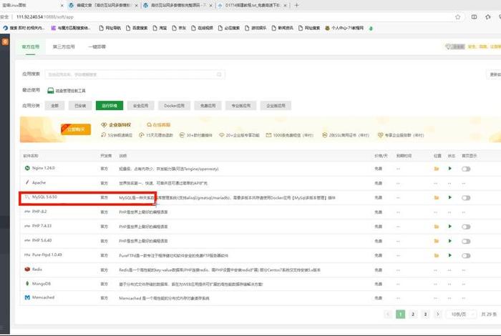The height and width of the screenshot is (336, 501).
Task: Open the Pure-Ftpd row folder icon
Action: tap(436, 256)
